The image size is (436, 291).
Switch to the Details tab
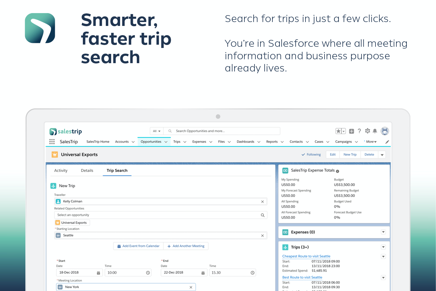tap(87, 171)
